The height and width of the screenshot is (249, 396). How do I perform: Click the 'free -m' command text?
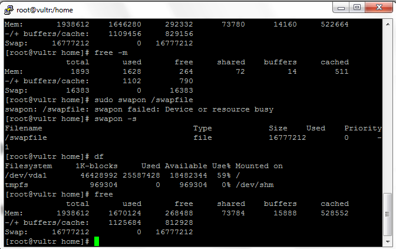[111, 53]
